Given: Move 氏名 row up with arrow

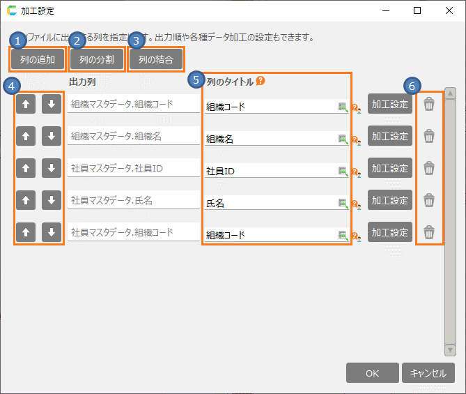Looking at the screenshot, I should pyautogui.click(x=25, y=200).
